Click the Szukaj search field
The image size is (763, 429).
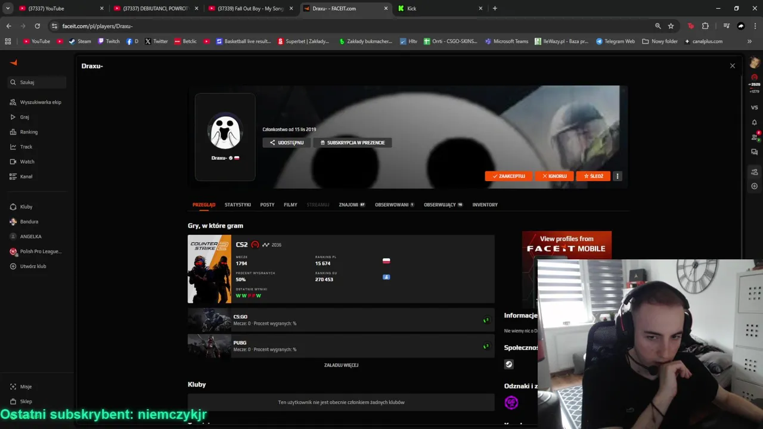pos(37,82)
